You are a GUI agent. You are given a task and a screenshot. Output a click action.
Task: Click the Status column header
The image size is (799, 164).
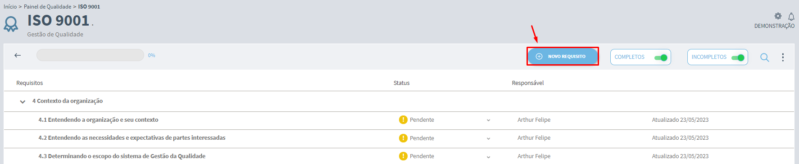401,83
